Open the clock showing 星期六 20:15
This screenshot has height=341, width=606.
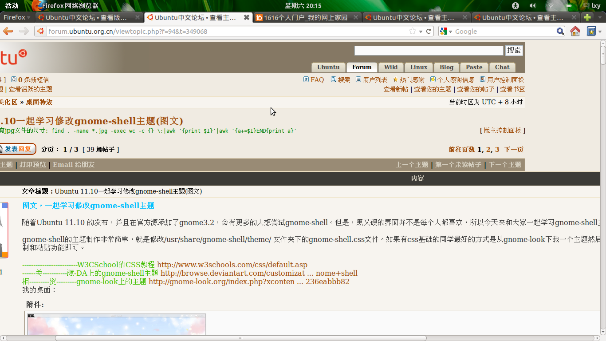pyautogui.click(x=303, y=6)
